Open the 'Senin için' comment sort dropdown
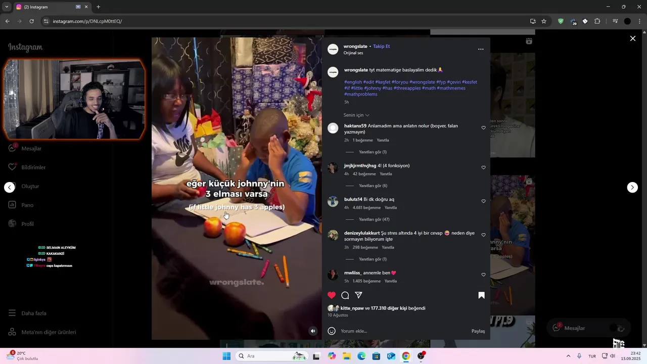 (356, 115)
